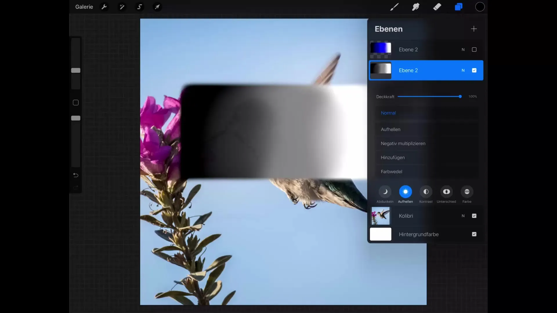Select the Kolibri layer name
This screenshot has height=313, width=557.
point(406,216)
